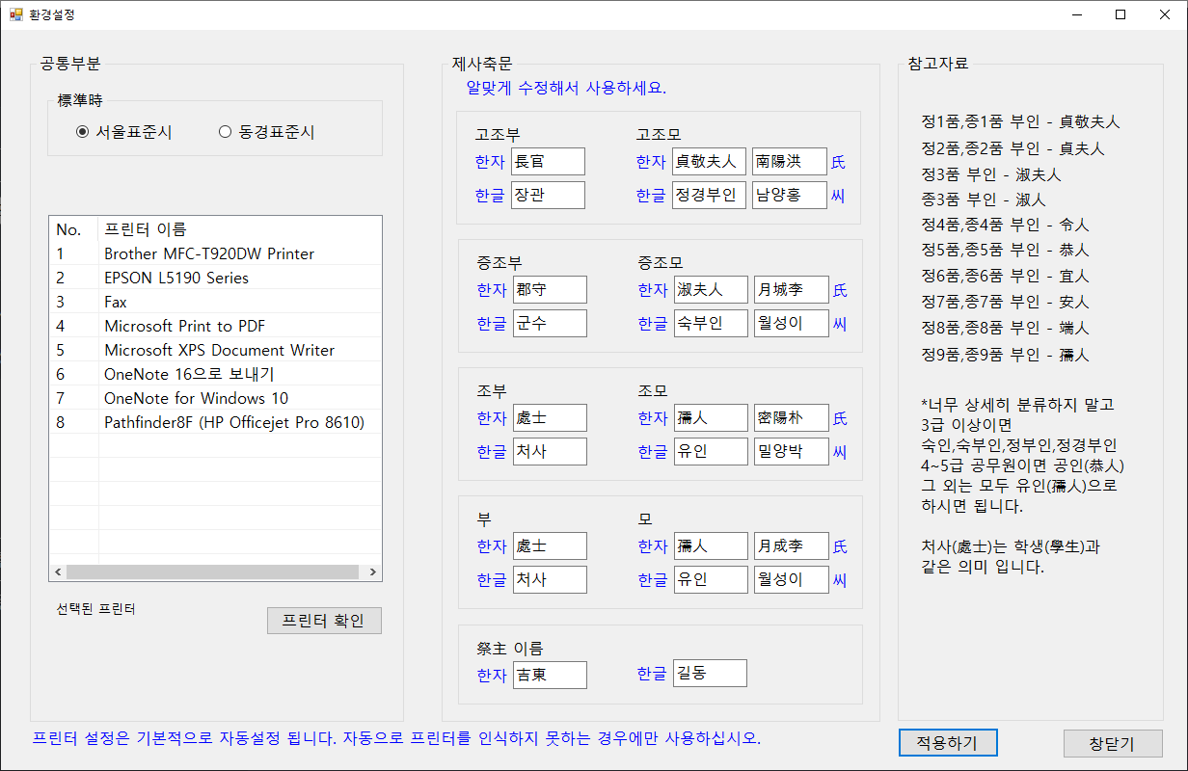This screenshot has height=771, width=1188.
Task: Click the 적용하기 button
Action: [946, 743]
